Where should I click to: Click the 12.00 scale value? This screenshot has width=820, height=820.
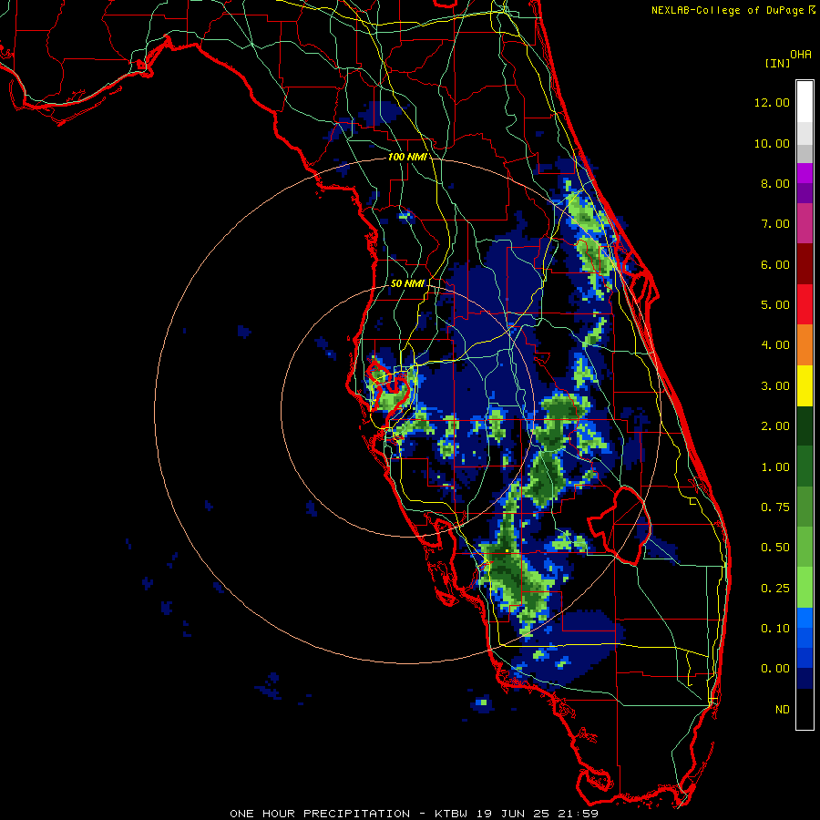point(772,102)
